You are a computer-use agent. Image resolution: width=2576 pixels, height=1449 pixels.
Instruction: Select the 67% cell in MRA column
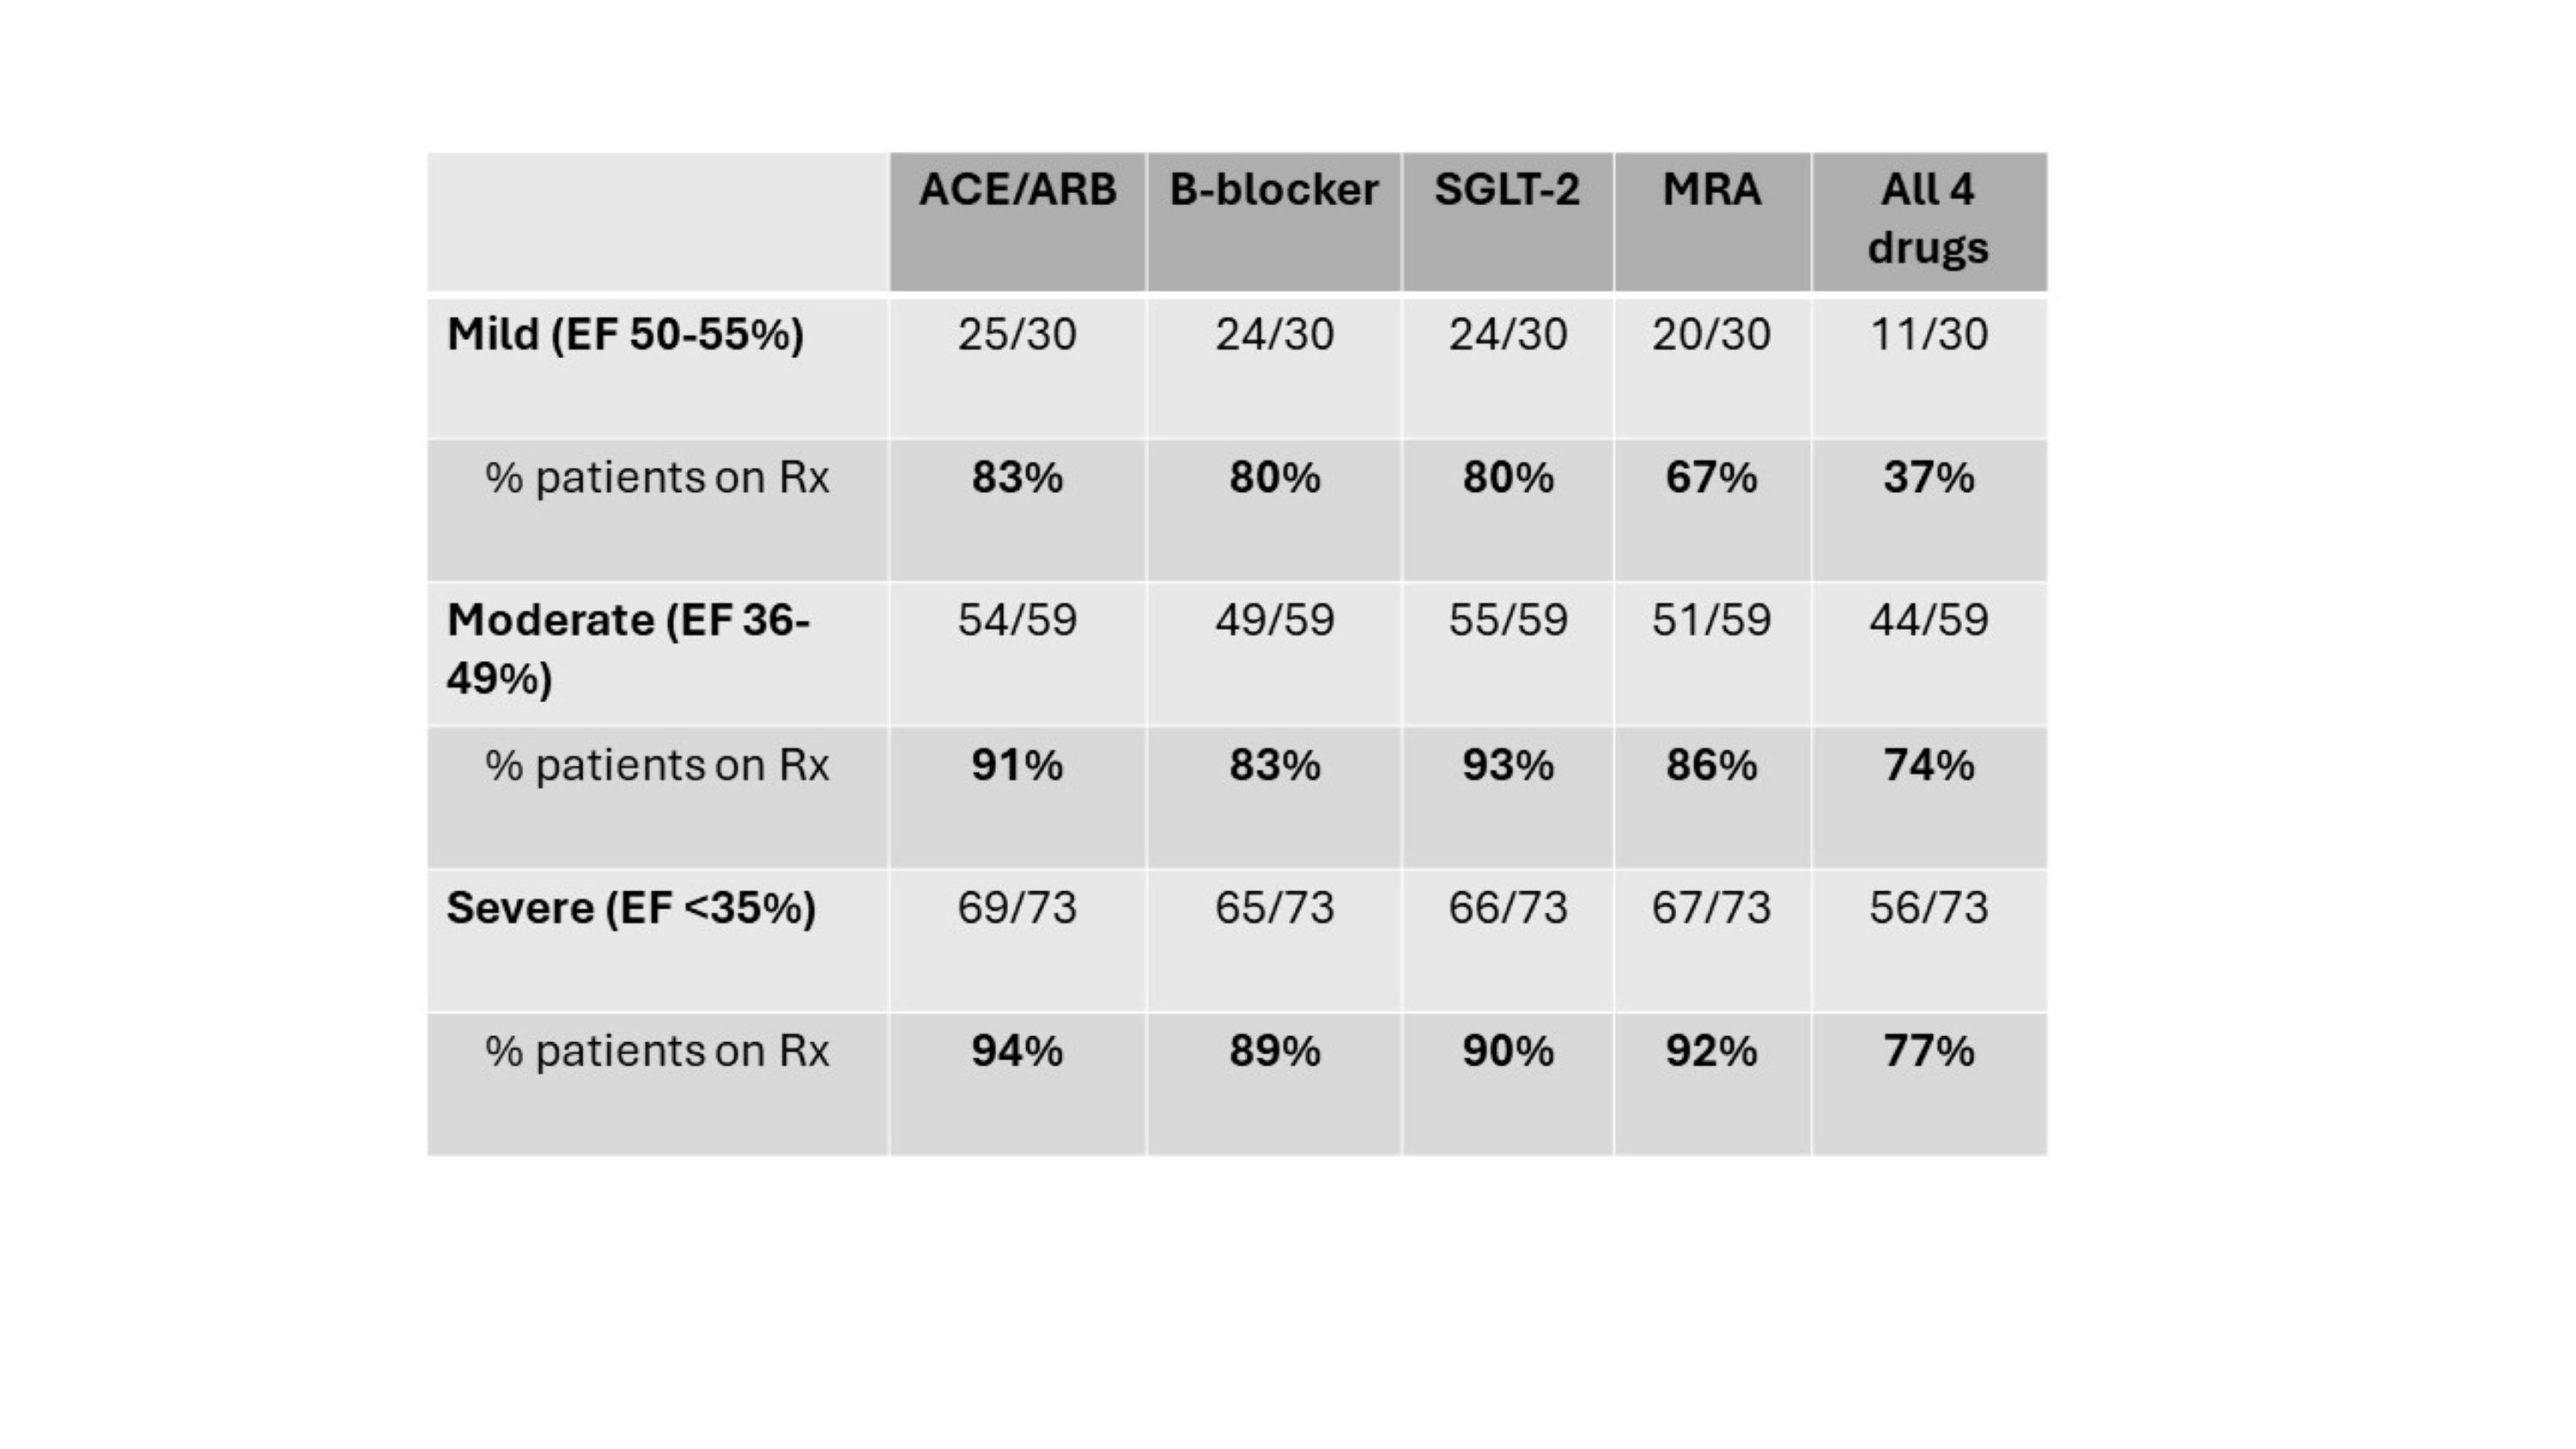tap(1711, 477)
